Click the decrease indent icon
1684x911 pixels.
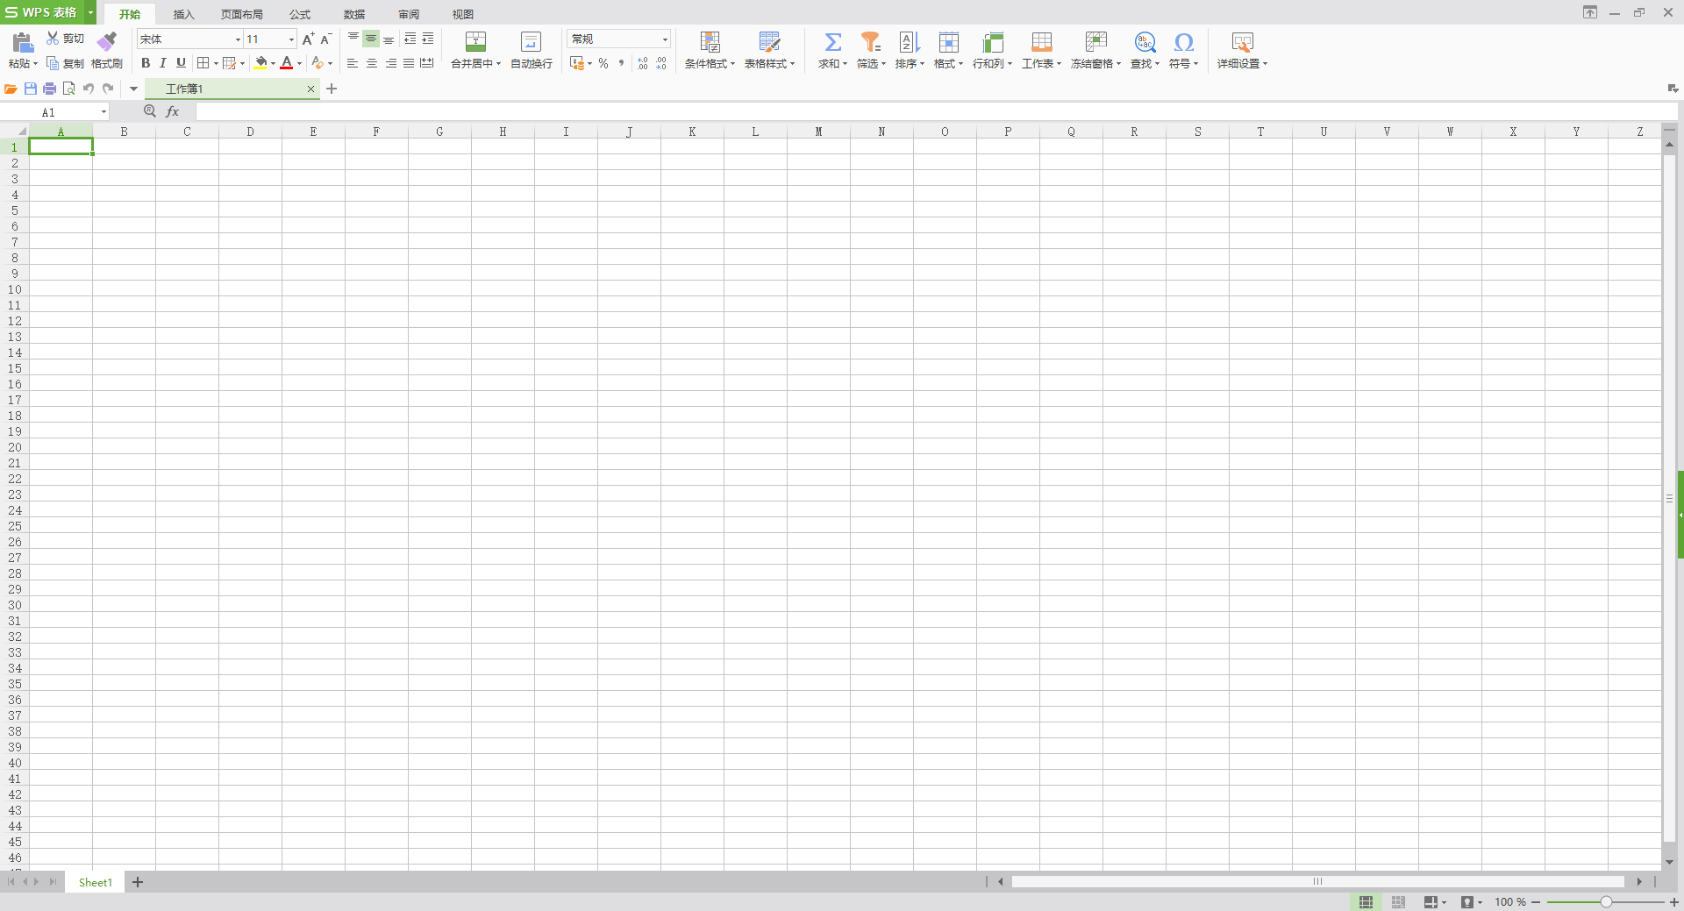410,39
